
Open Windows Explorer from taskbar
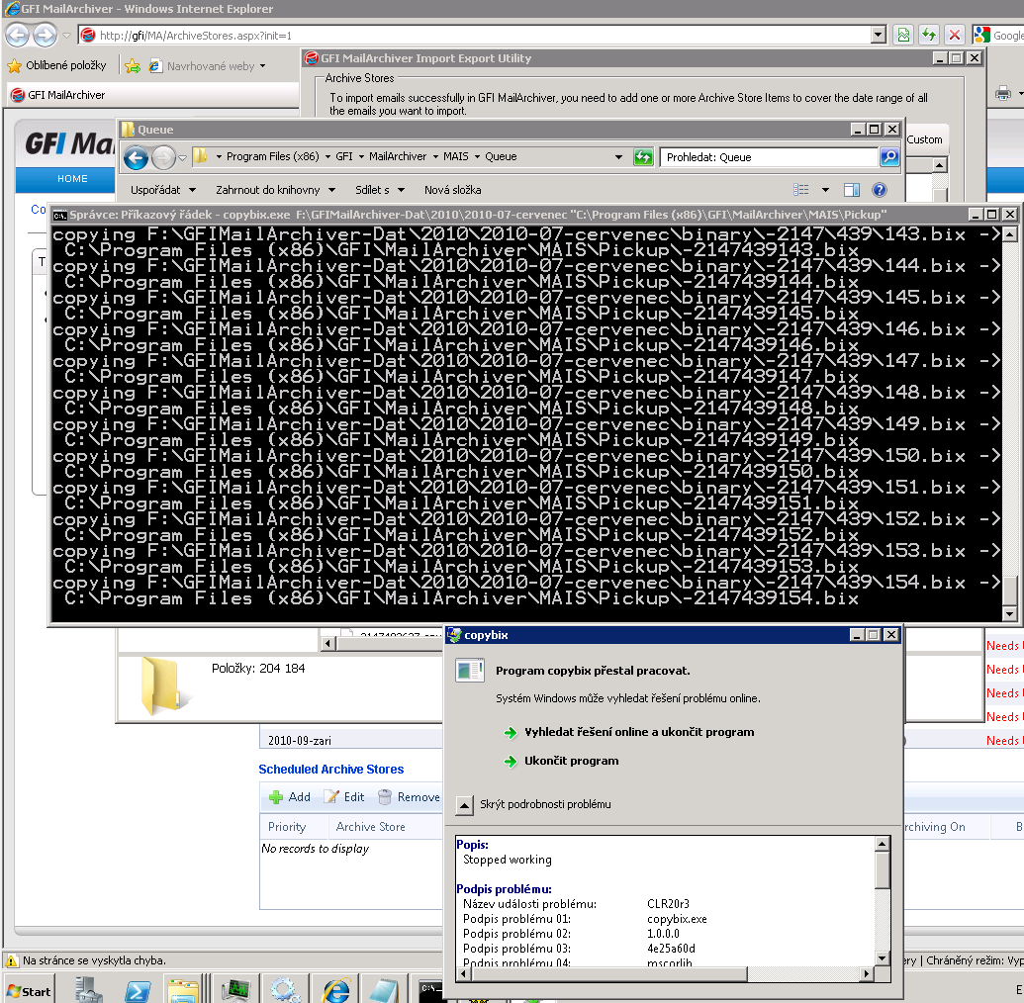[x=184, y=991]
